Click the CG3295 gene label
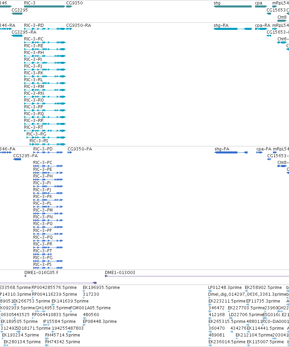This screenshot has height=347, width=289. 20,10
